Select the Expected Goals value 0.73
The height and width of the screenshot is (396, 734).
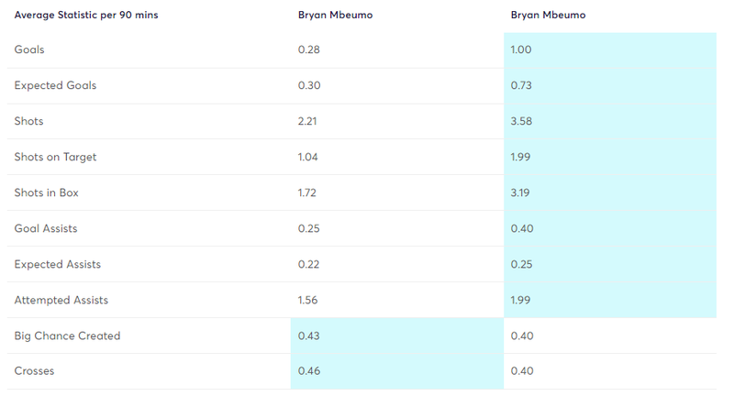[x=521, y=85]
